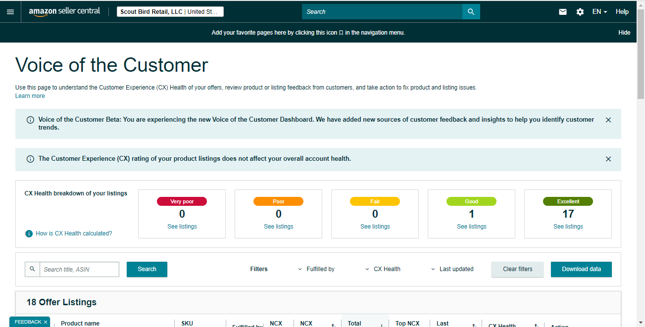Open the settings gear icon
This screenshot has width=645, height=327.
click(580, 12)
